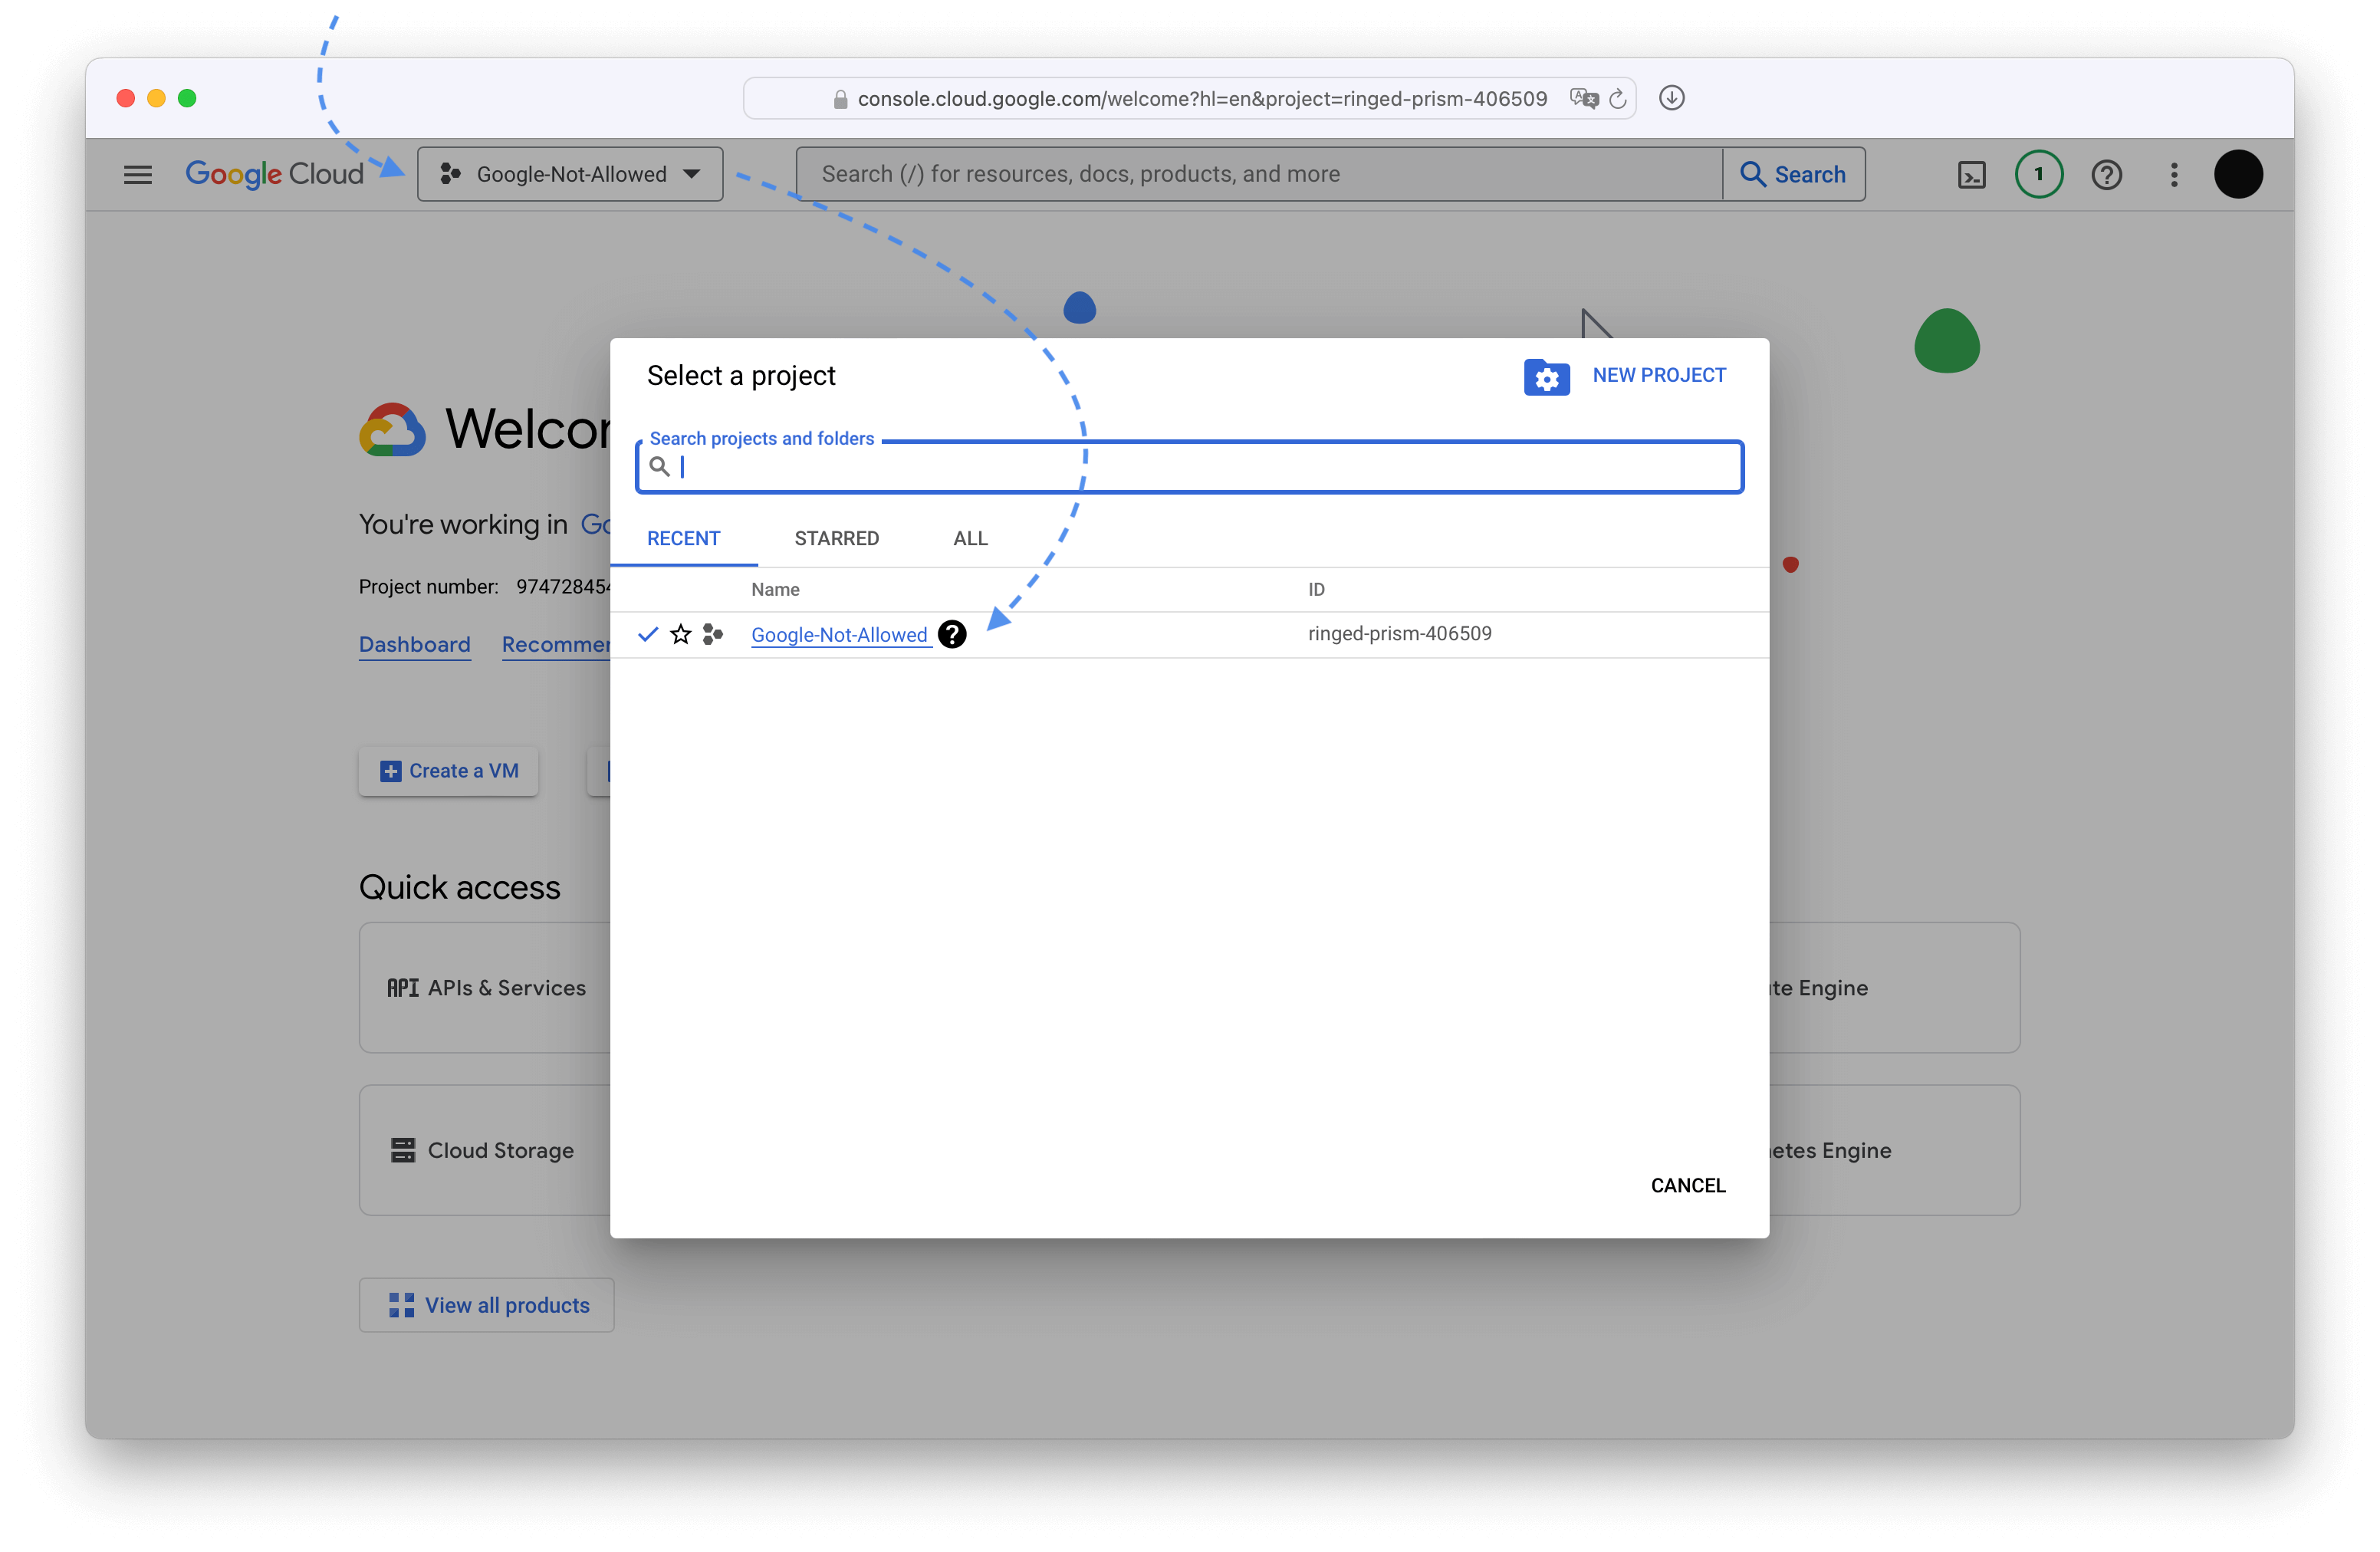Open the Google-Not-Allowed project link

(839, 635)
